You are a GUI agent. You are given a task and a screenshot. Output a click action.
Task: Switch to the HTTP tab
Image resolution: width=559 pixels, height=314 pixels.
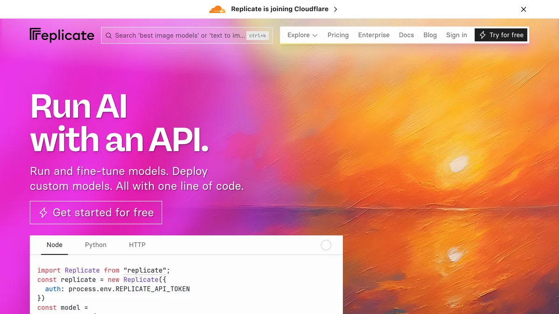tap(137, 245)
